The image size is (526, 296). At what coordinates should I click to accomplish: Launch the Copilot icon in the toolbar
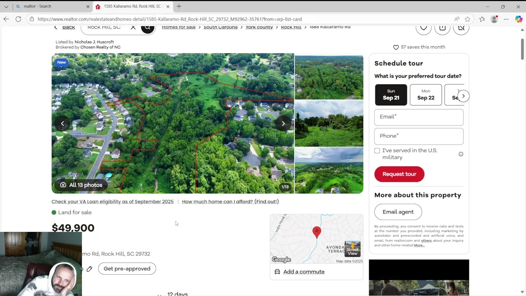[x=519, y=19]
